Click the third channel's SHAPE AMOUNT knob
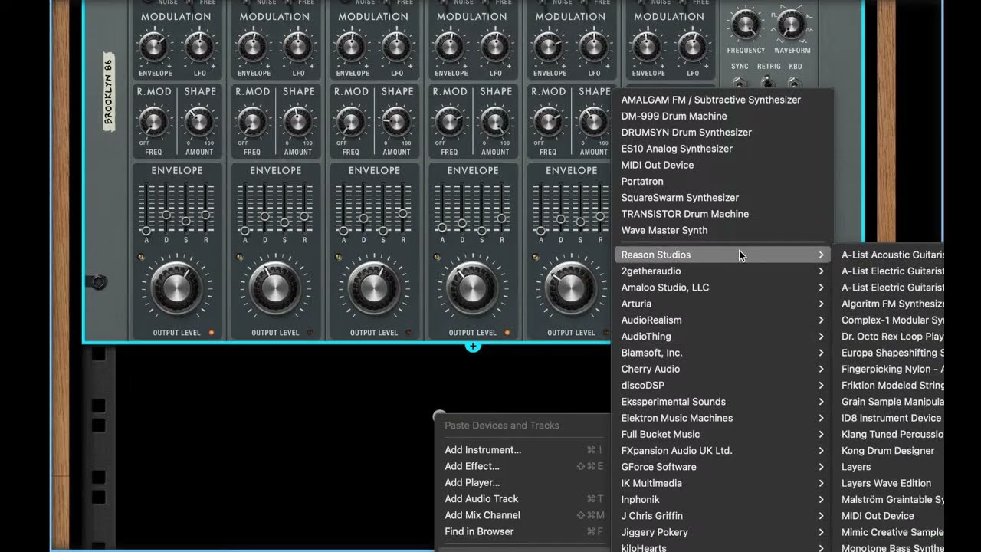981x552 pixels. (396, 121)
